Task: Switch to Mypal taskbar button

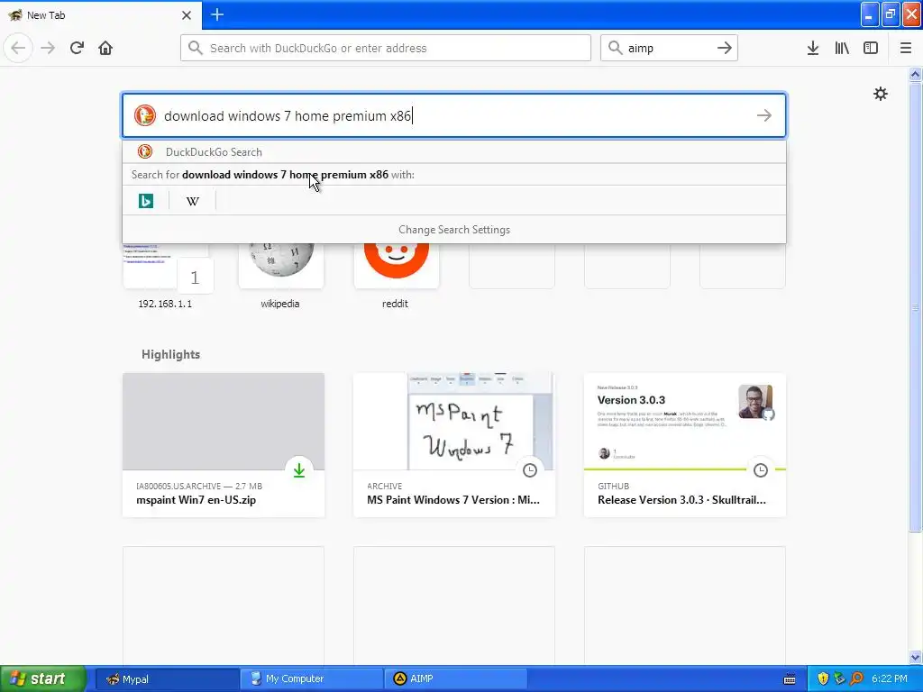Action: point(166,678)
